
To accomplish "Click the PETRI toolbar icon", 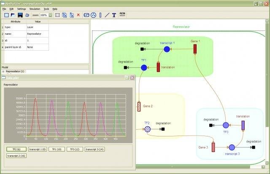I will [122, 14].
